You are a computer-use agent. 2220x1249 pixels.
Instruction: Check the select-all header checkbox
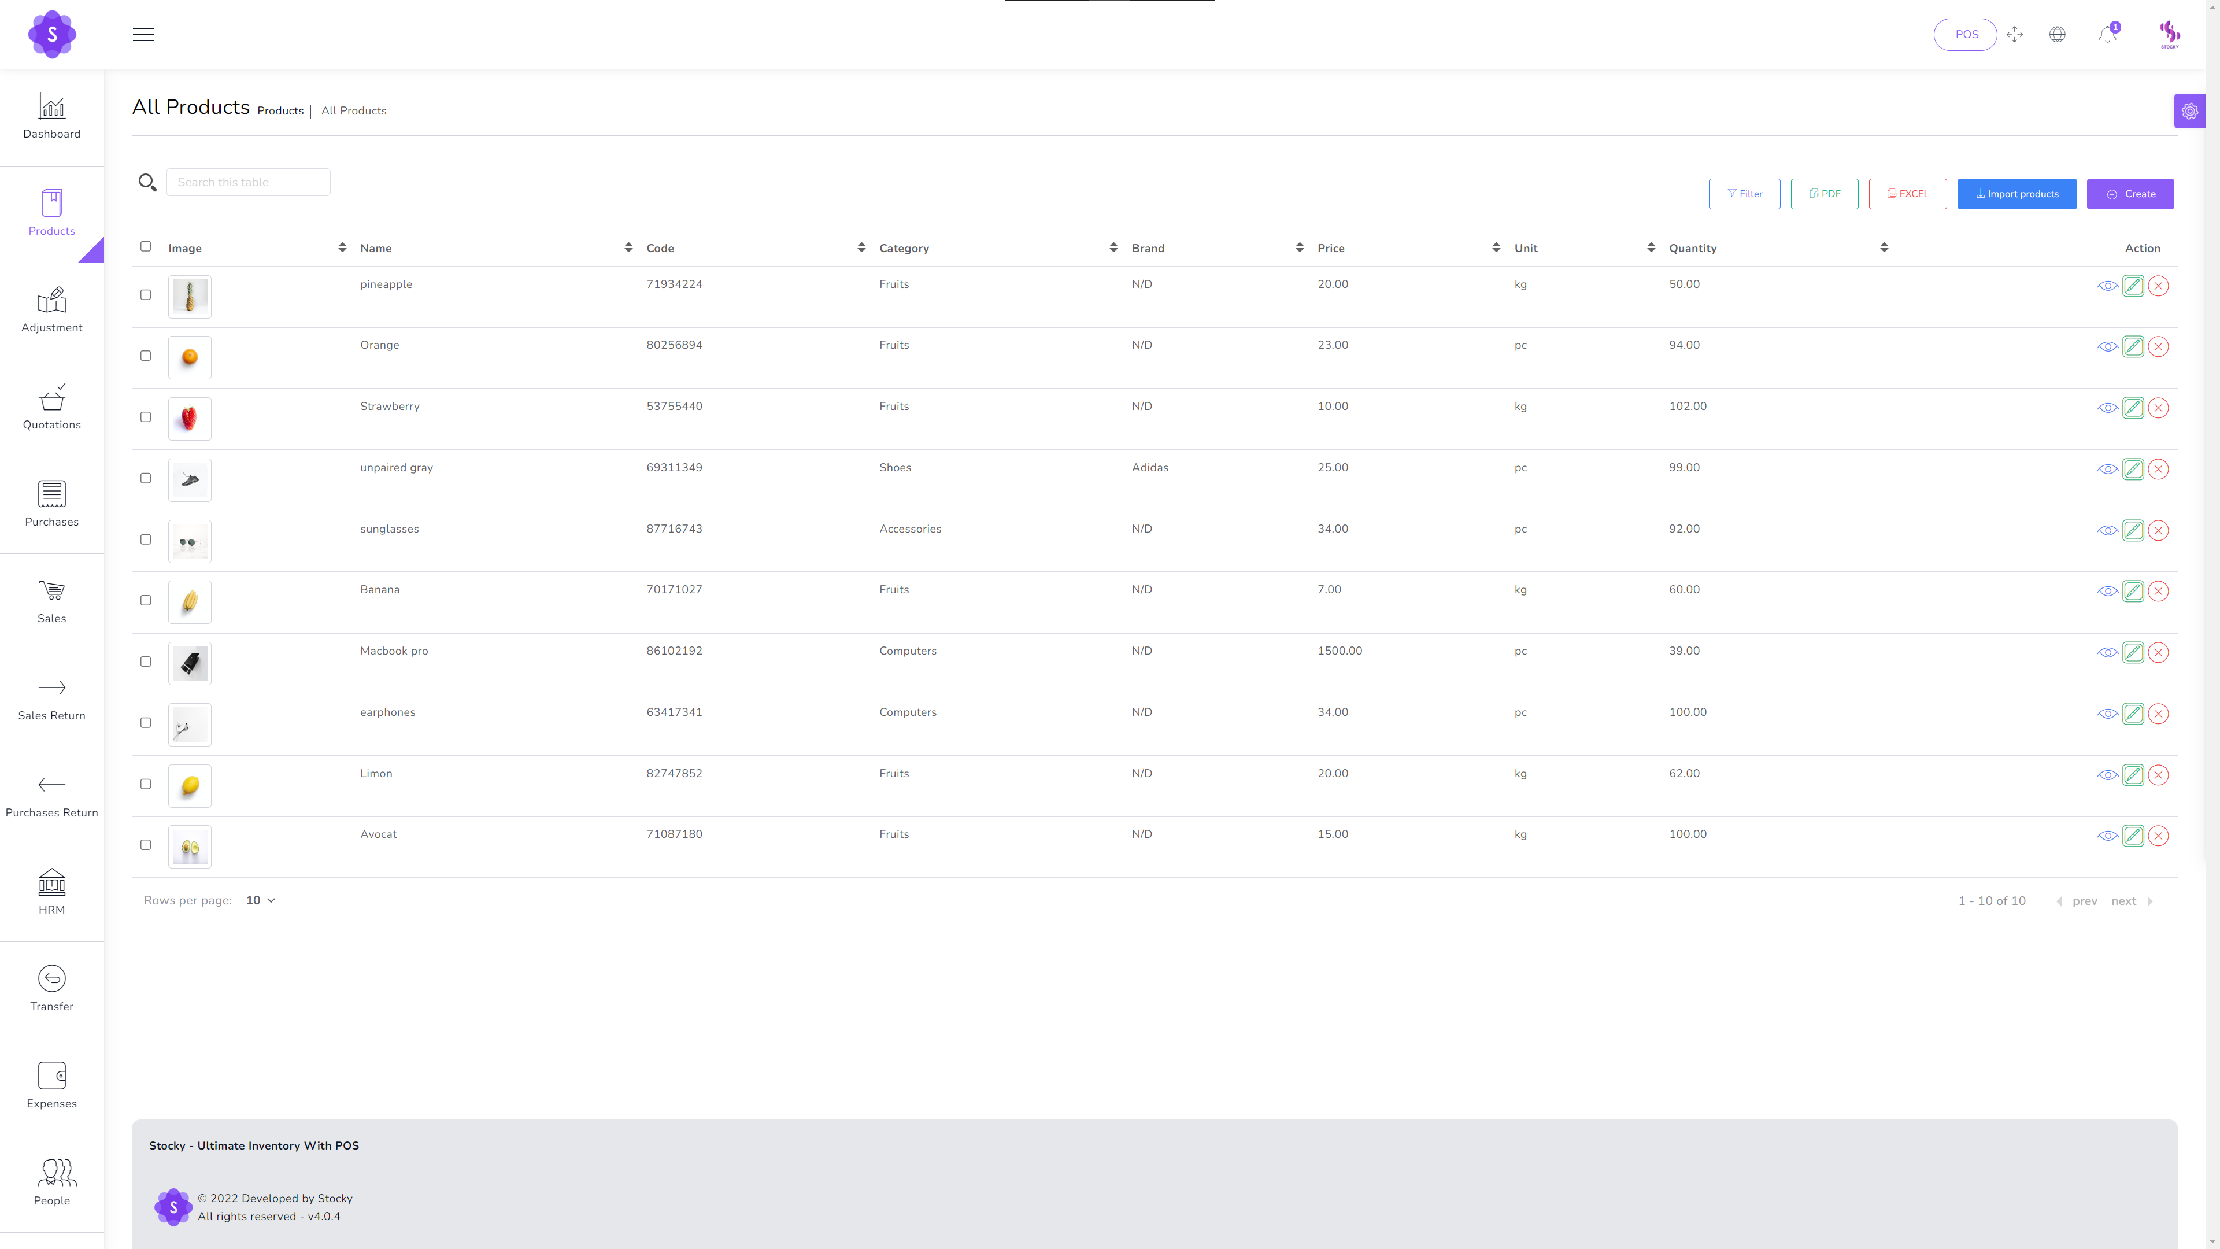[146, 246]
